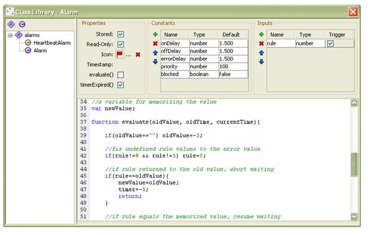
Task: Move the input down with the blue arrow
Action: pyautogui.click(x=261, y=62)
